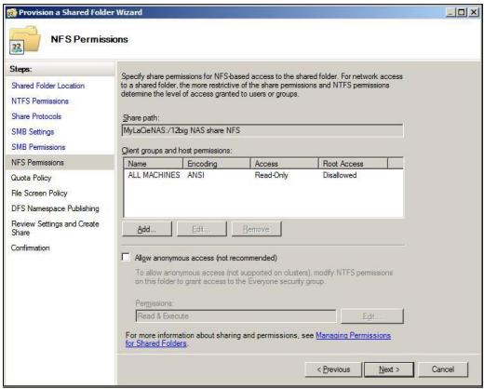This screenshot has height=389, width=484.
Task: Click the ANSI encoding cell
Action: pos(195,175)
